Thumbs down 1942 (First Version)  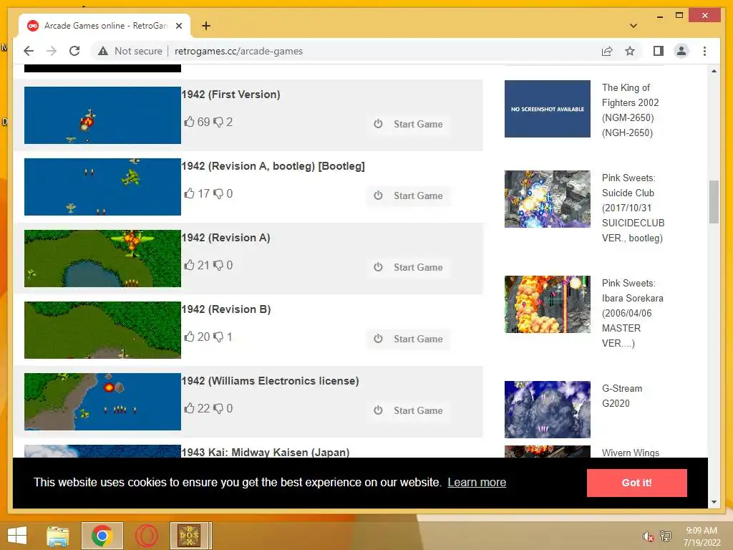pos(218,122)
